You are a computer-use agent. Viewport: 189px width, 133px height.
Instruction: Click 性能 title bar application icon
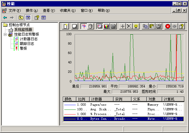click(x=4, y=4)
